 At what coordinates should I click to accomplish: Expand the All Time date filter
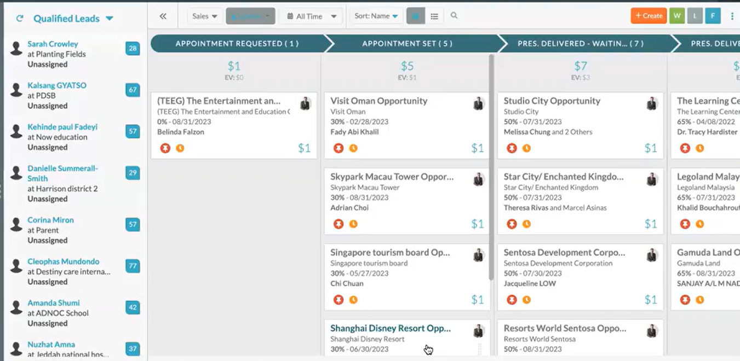coord(312,16)
